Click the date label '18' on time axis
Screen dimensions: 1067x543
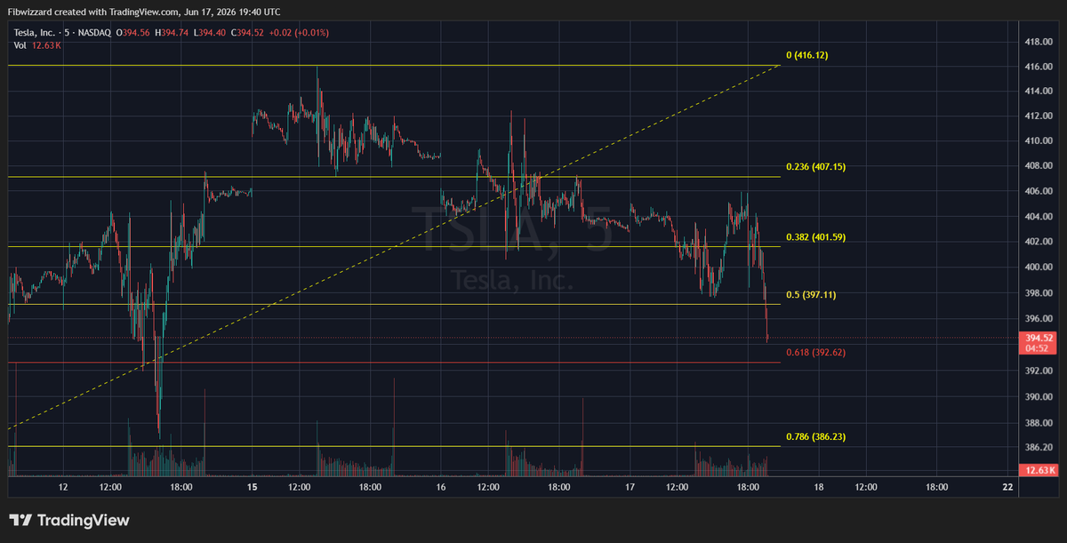click(x=819, y=487)
